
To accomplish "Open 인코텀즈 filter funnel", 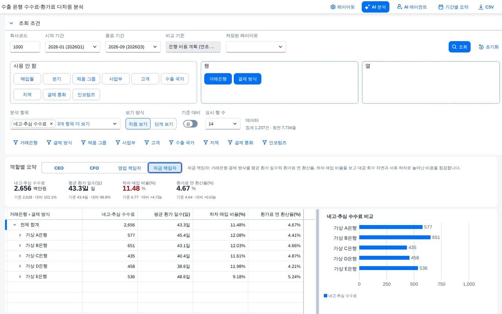I will 275,143.
